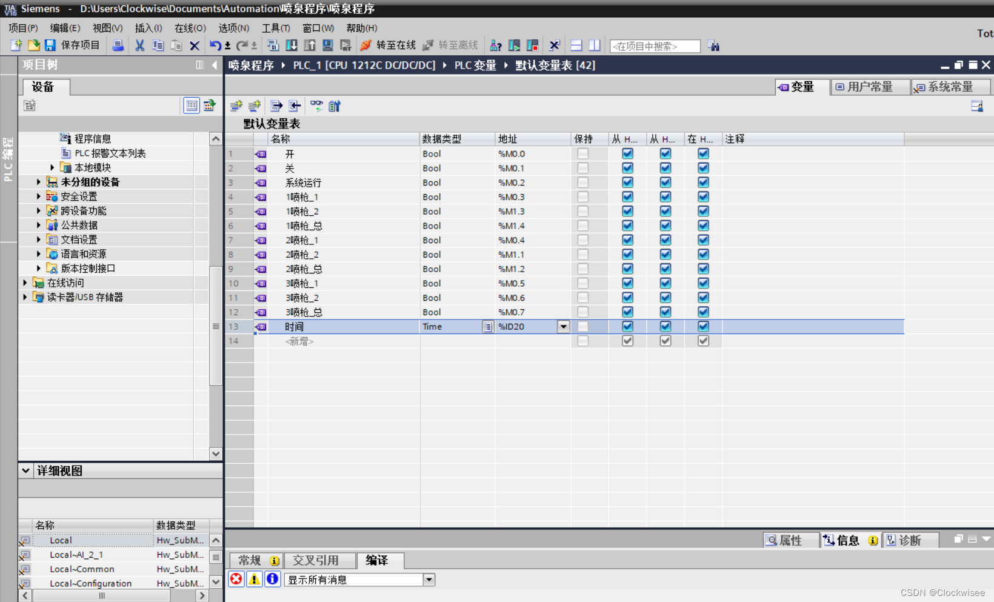
Task: Click the compile icon in main toolbar
Action: coord(273,45)
